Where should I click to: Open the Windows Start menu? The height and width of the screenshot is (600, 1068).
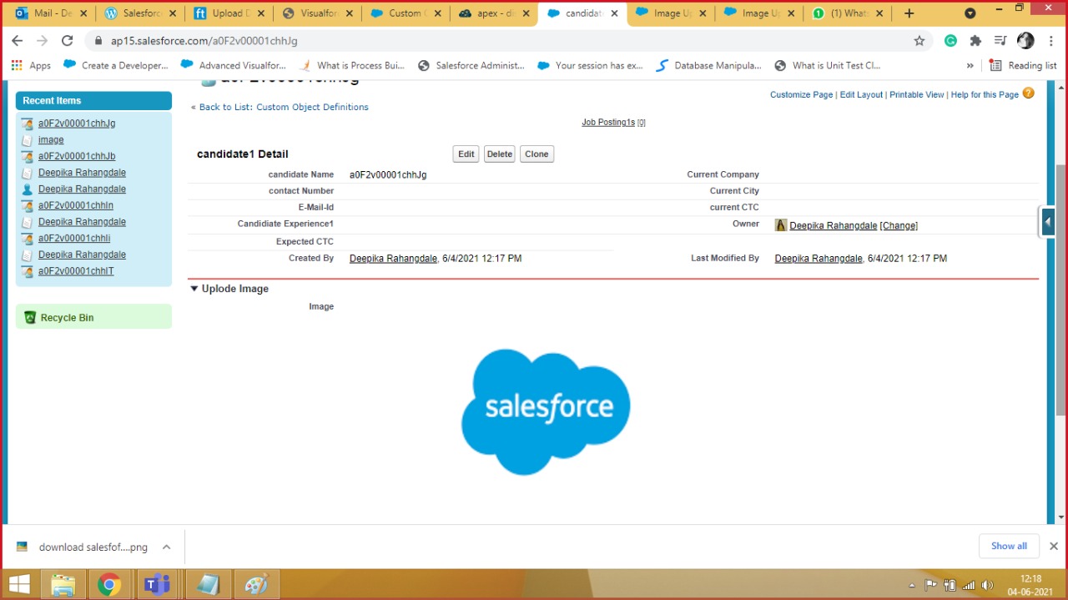coord(19,584)
